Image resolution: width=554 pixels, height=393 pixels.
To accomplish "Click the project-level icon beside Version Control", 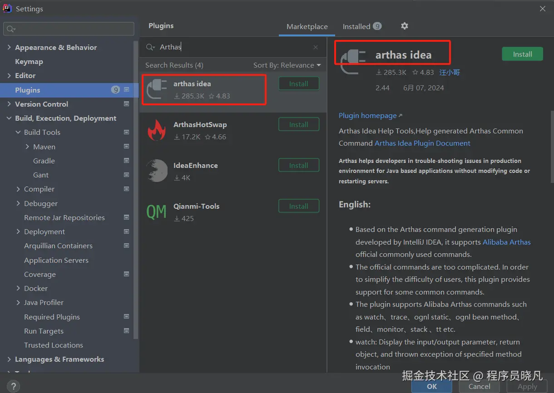I will 127,104.
